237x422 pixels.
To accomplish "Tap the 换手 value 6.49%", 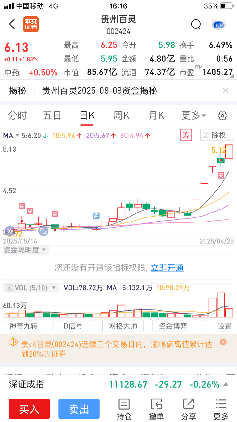I will 221,45.
